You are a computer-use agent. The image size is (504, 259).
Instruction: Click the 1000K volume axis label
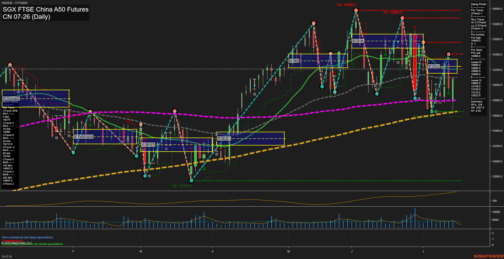(x=496, y=212)
